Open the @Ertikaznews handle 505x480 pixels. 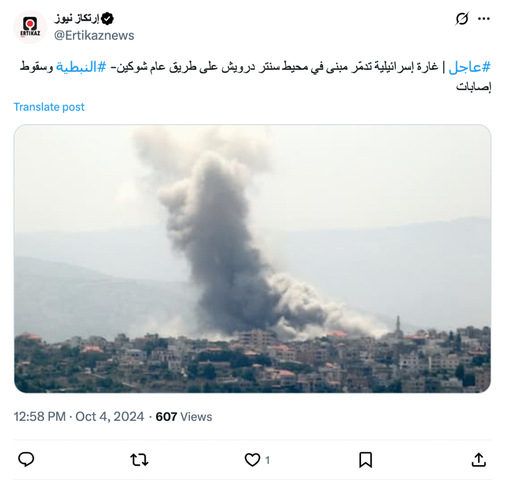(x=94, y=36)
